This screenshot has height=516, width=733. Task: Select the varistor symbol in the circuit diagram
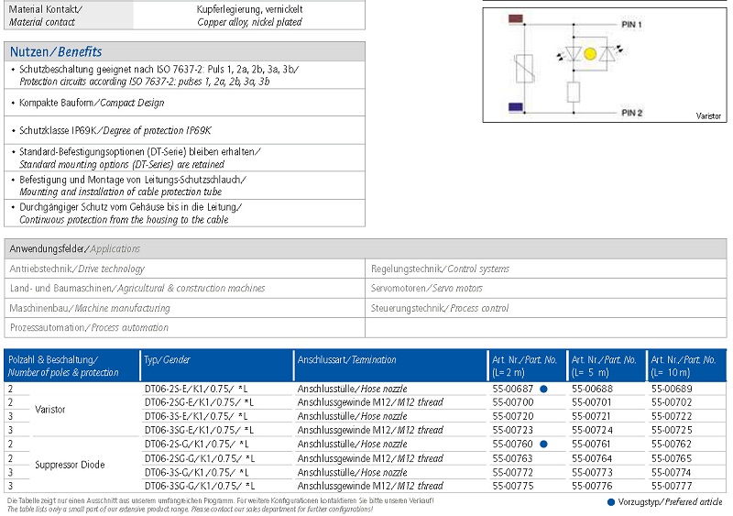click(x=521, y=69)
